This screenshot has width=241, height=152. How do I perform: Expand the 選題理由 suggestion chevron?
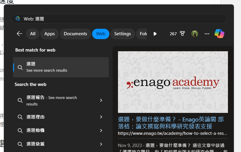coord(101,117)
